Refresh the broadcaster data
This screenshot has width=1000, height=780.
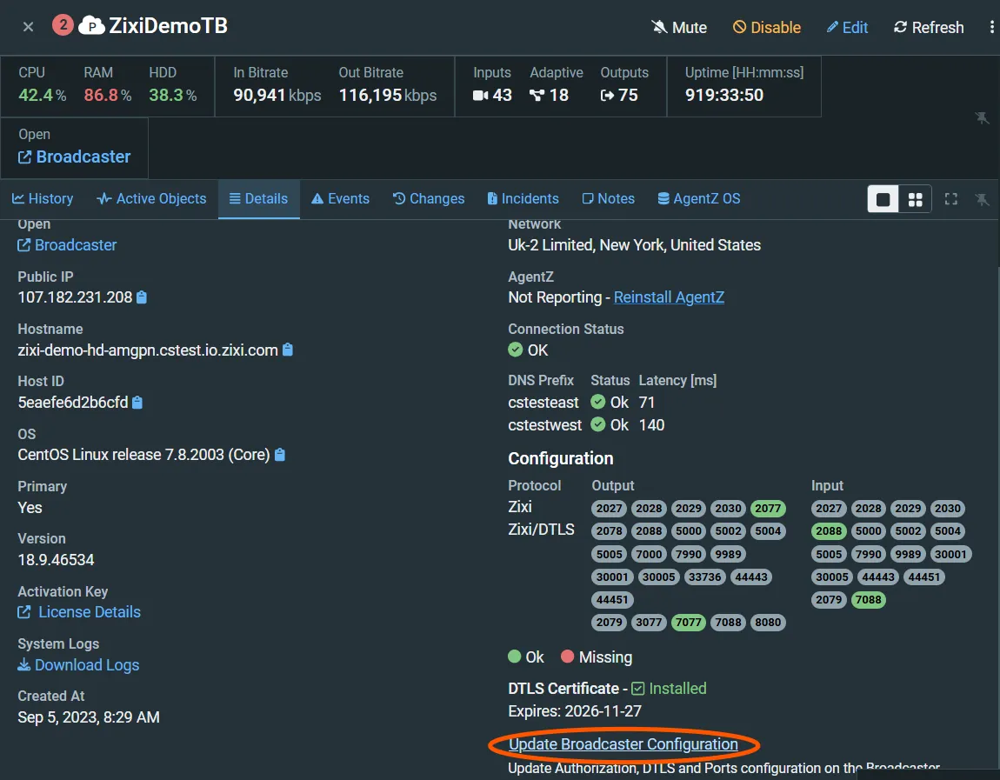click(x=929, y=28)
